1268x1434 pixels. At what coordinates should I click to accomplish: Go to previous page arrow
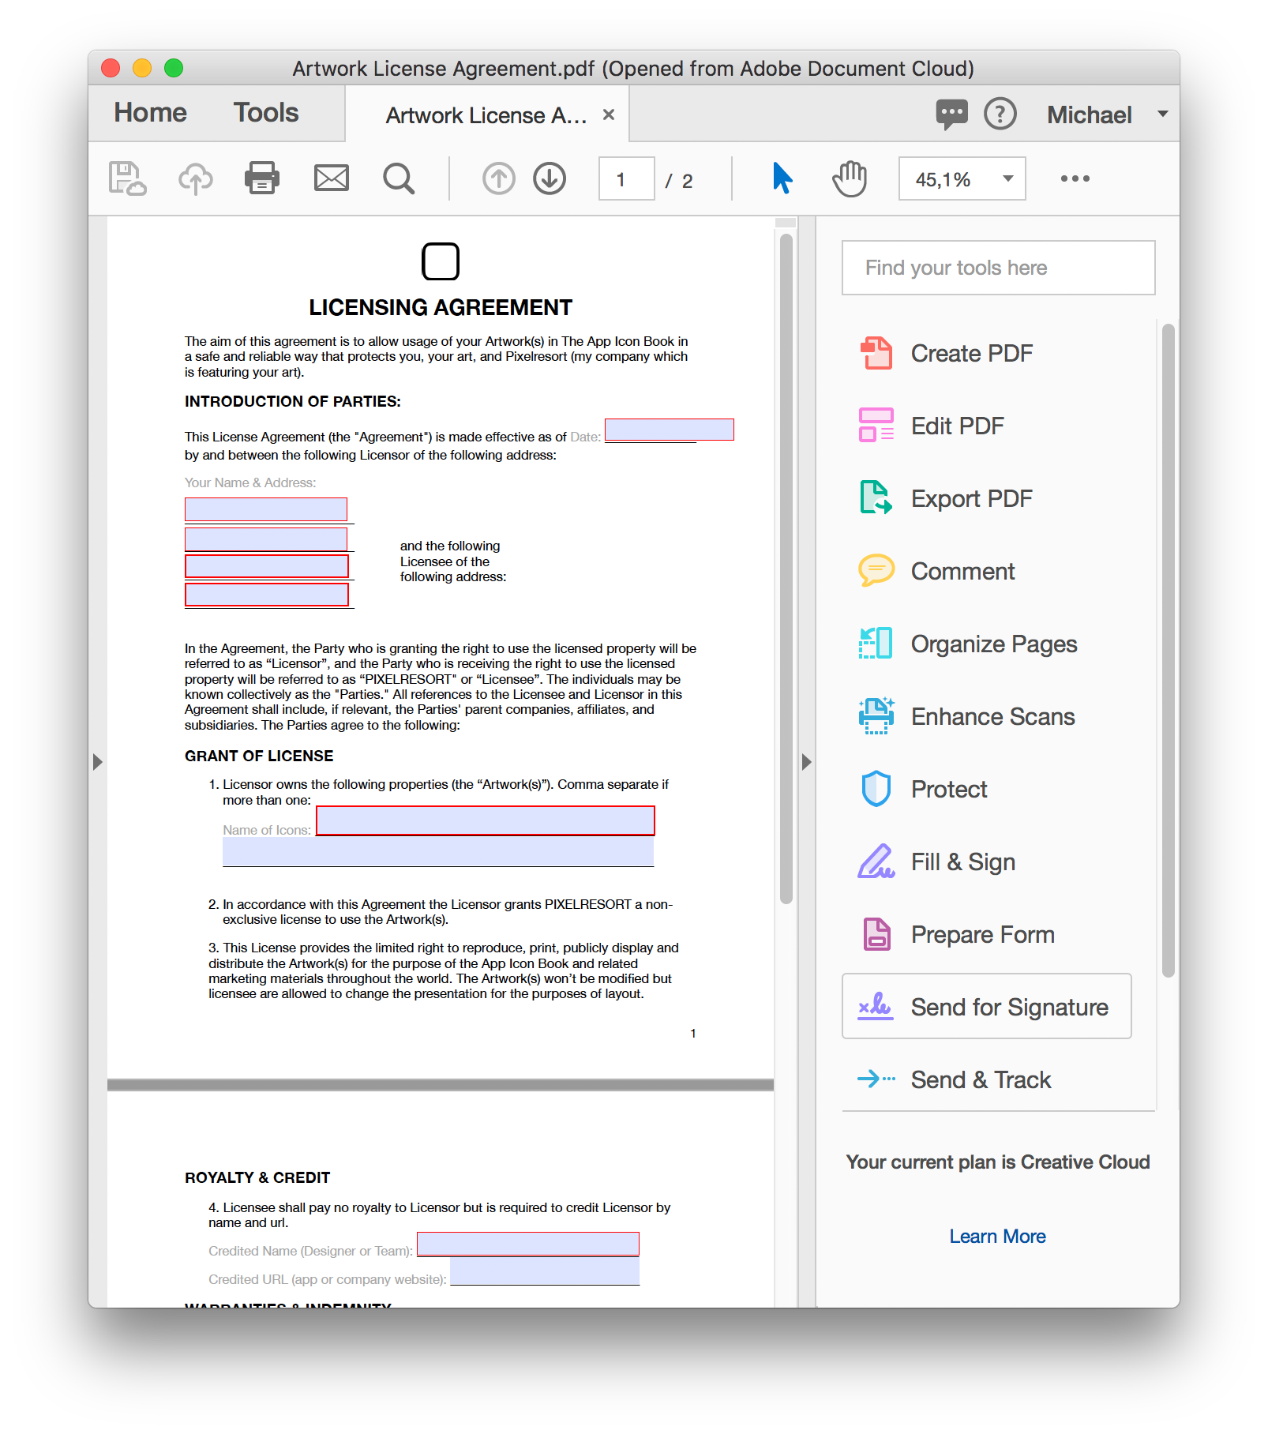(x=498, y=178)
